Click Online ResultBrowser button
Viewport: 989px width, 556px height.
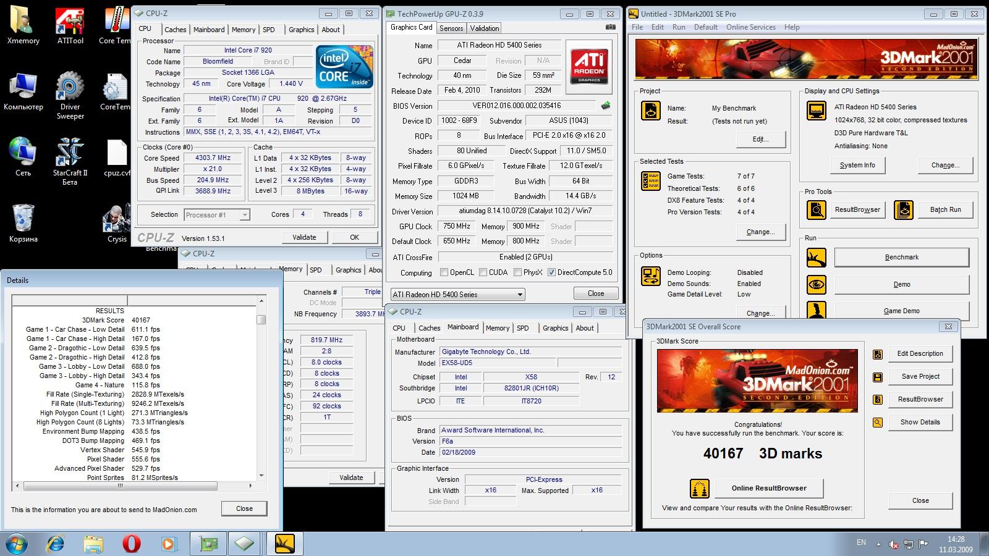769,488
